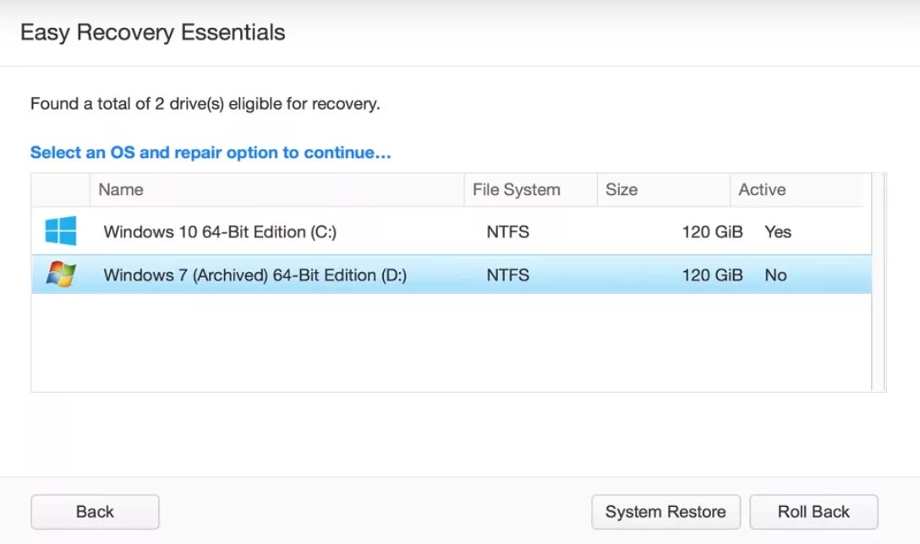Click the No active status cell
This screenshot has height=544, width=920.
click(775, 275)
